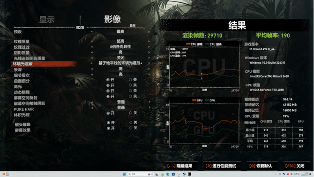Turn 屏幕效果 (screen effects) to 关
The image size is (314, 177).
(x=133, y=128)
